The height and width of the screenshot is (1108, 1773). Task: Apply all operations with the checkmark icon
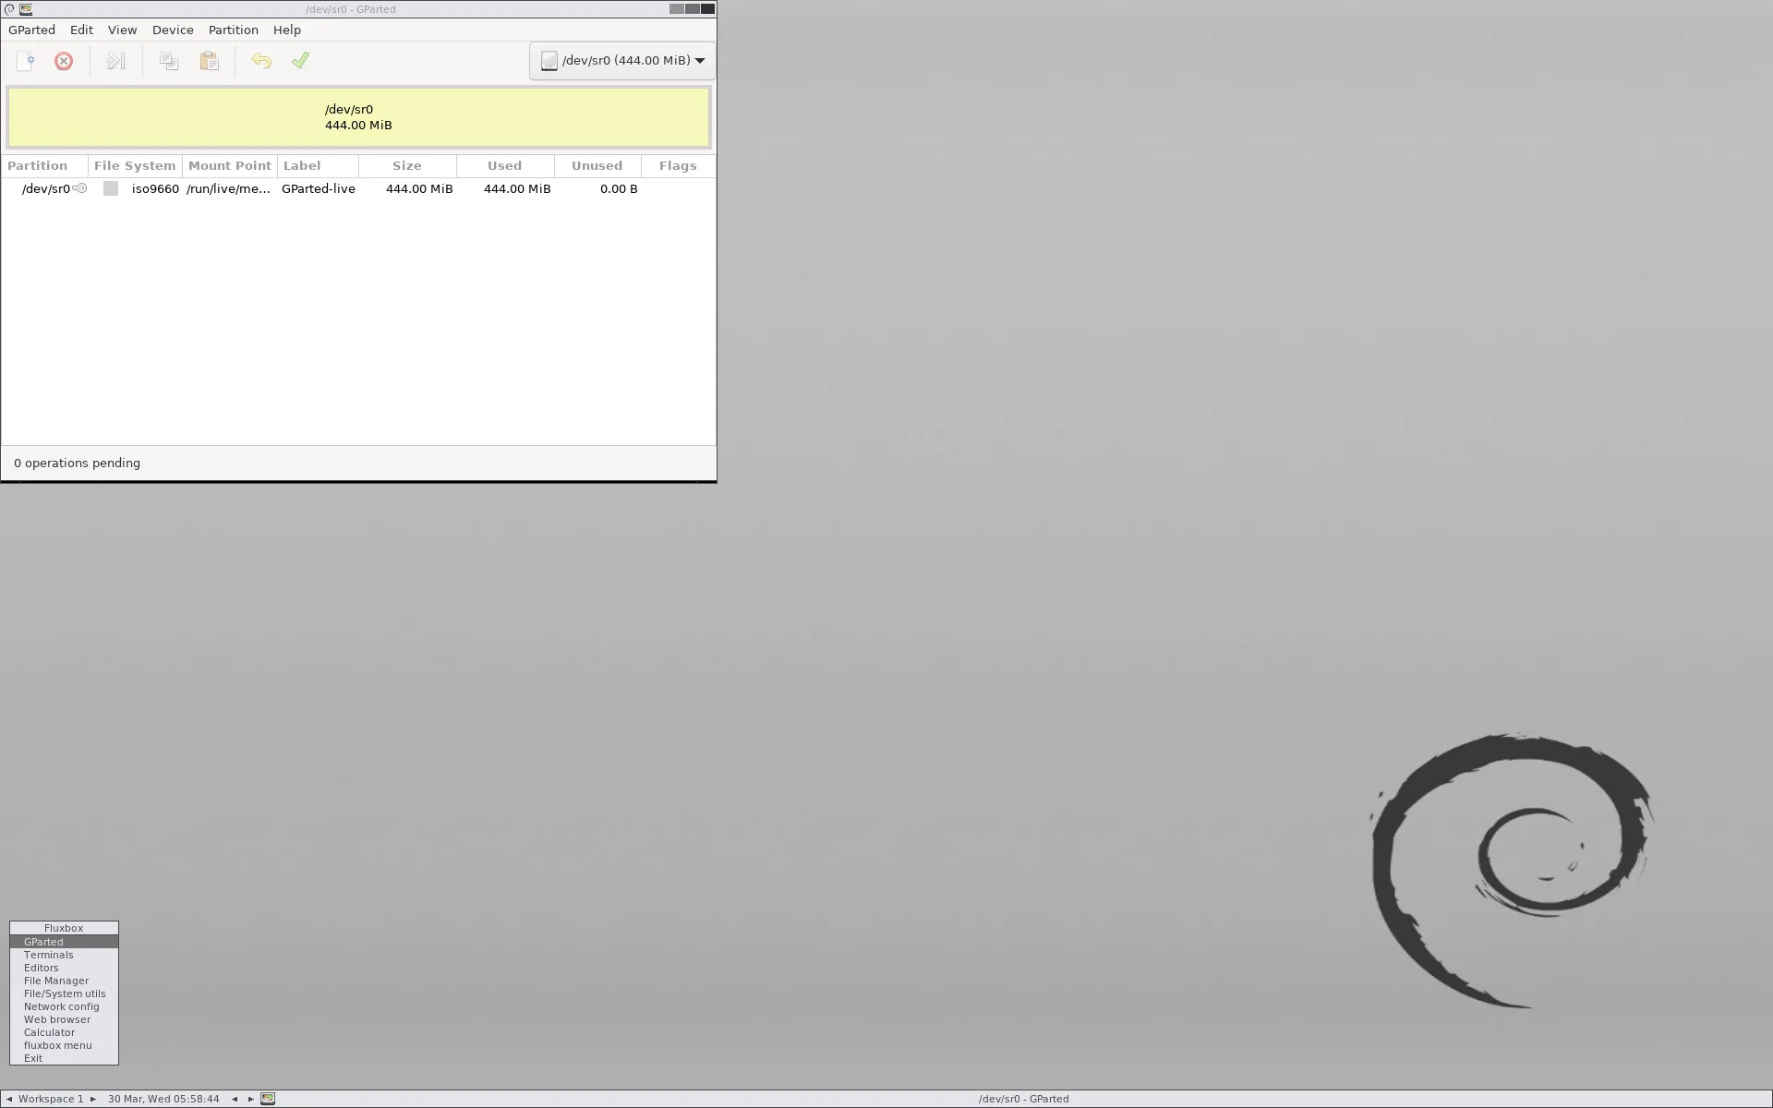(x=299, y=61)
